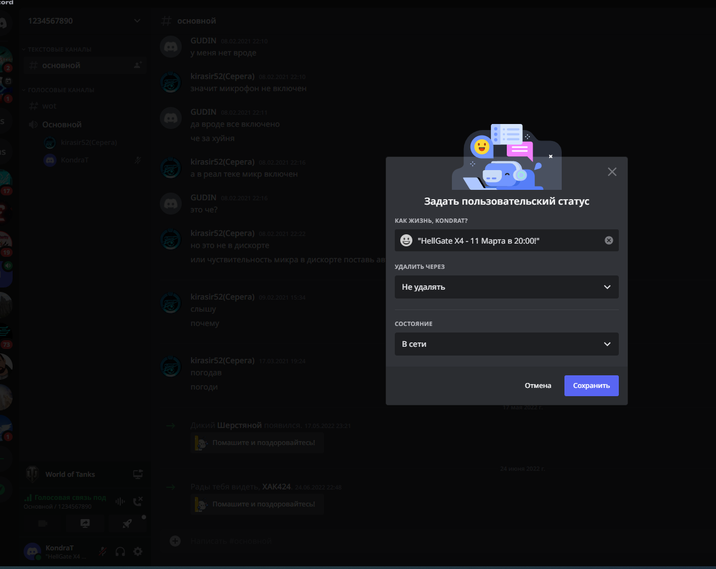716x569 pixels.
Task: Toggle microphone mute in the user panel
Action: [x=103, y=551]
